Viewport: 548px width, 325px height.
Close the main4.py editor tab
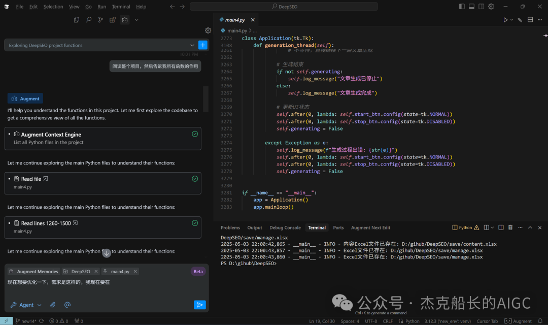point(253,20)
